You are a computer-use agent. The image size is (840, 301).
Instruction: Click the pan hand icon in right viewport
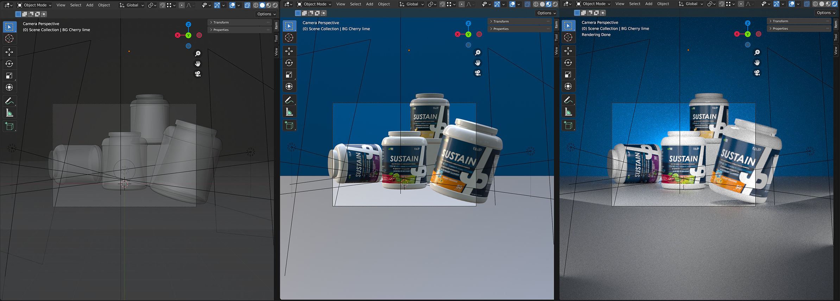[757, 63]
